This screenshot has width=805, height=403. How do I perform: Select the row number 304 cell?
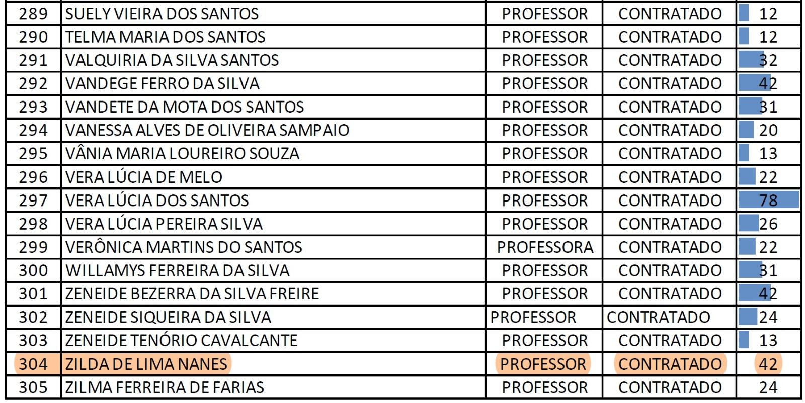point(33,364)
